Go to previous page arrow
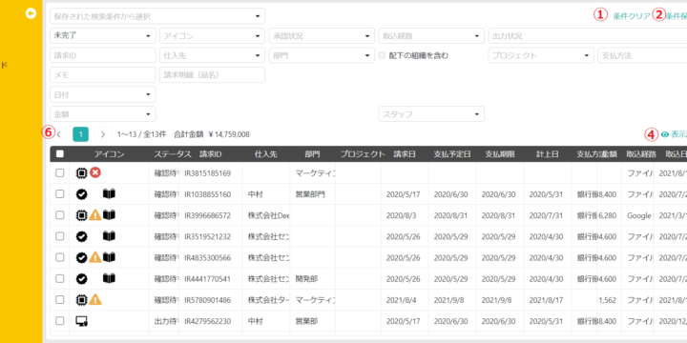 pos(59,134)
